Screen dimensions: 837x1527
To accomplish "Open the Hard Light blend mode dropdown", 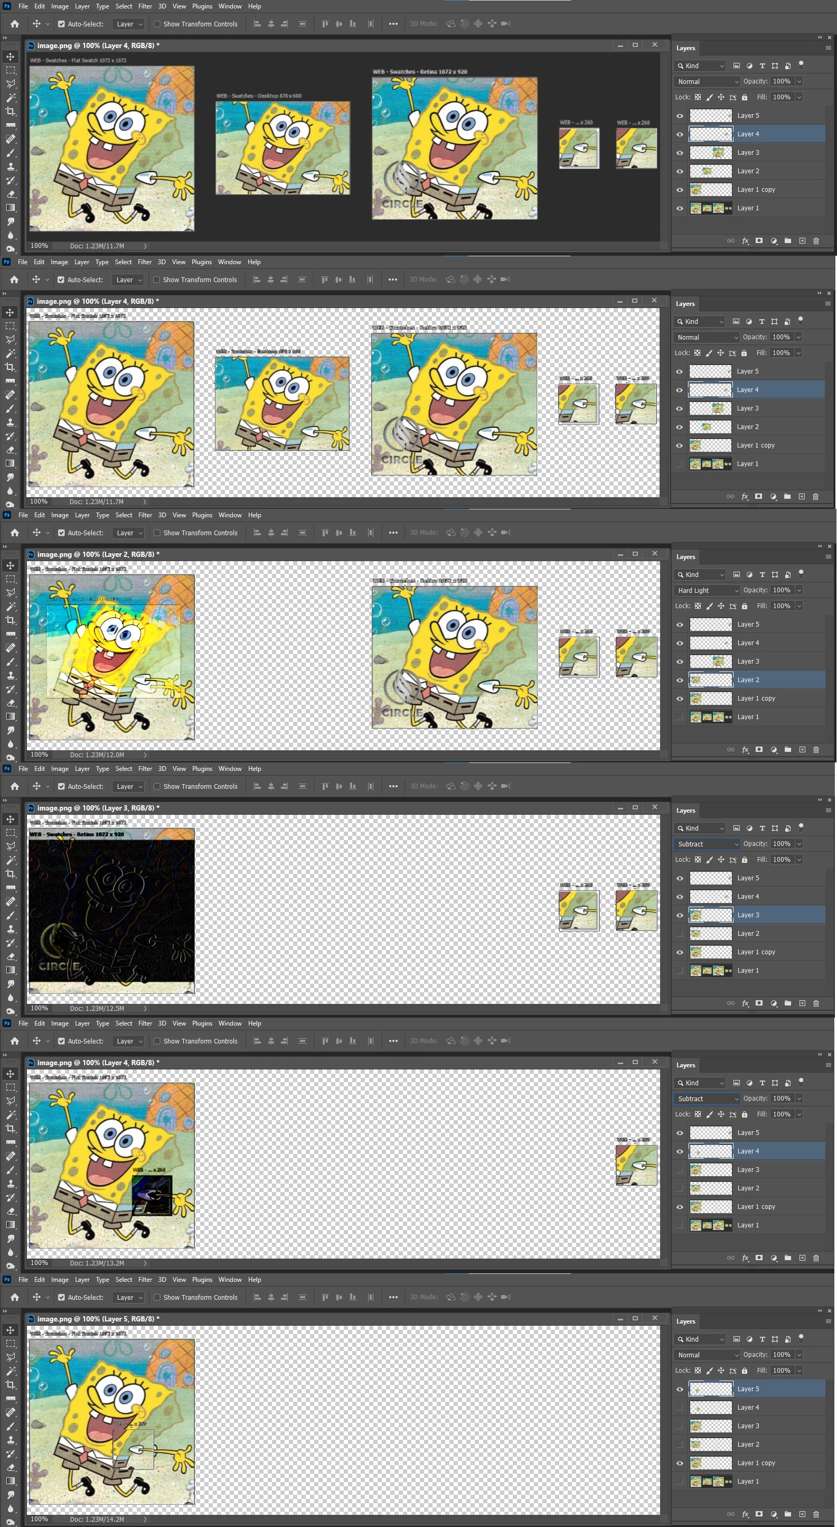I will coord(707,590).
